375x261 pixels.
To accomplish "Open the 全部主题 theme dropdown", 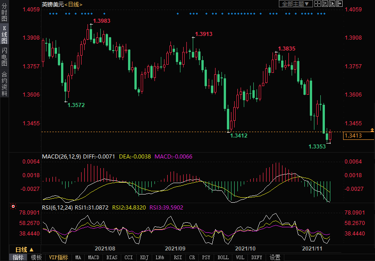I will (296, 4).
